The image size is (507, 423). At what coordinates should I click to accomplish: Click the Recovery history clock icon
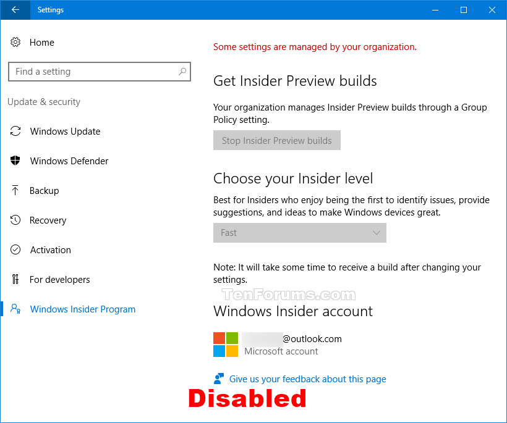click(15, 220)
